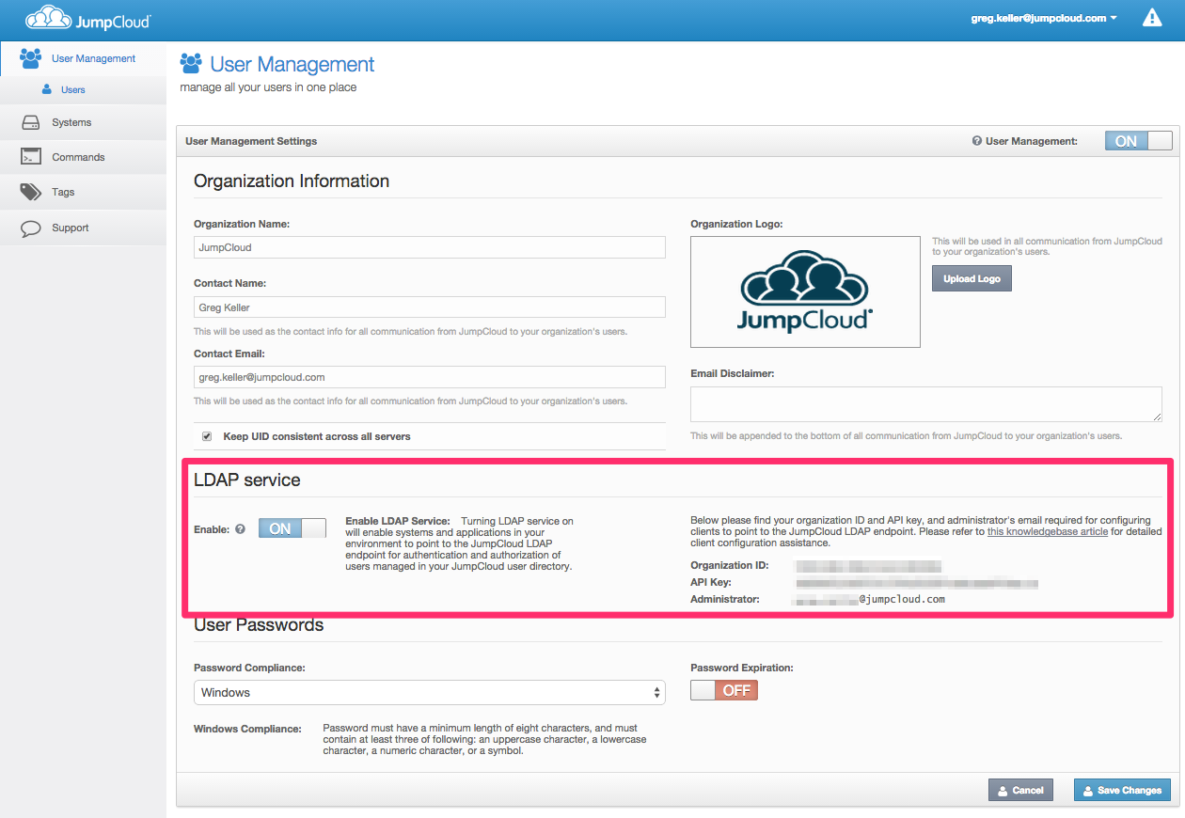Open the greg.keller@jumpcloud.com account menu

[1044, 18]
